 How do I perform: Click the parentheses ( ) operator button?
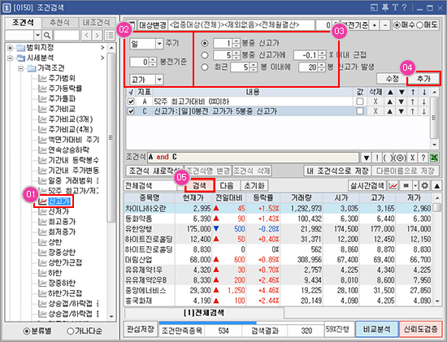[388, 158]
